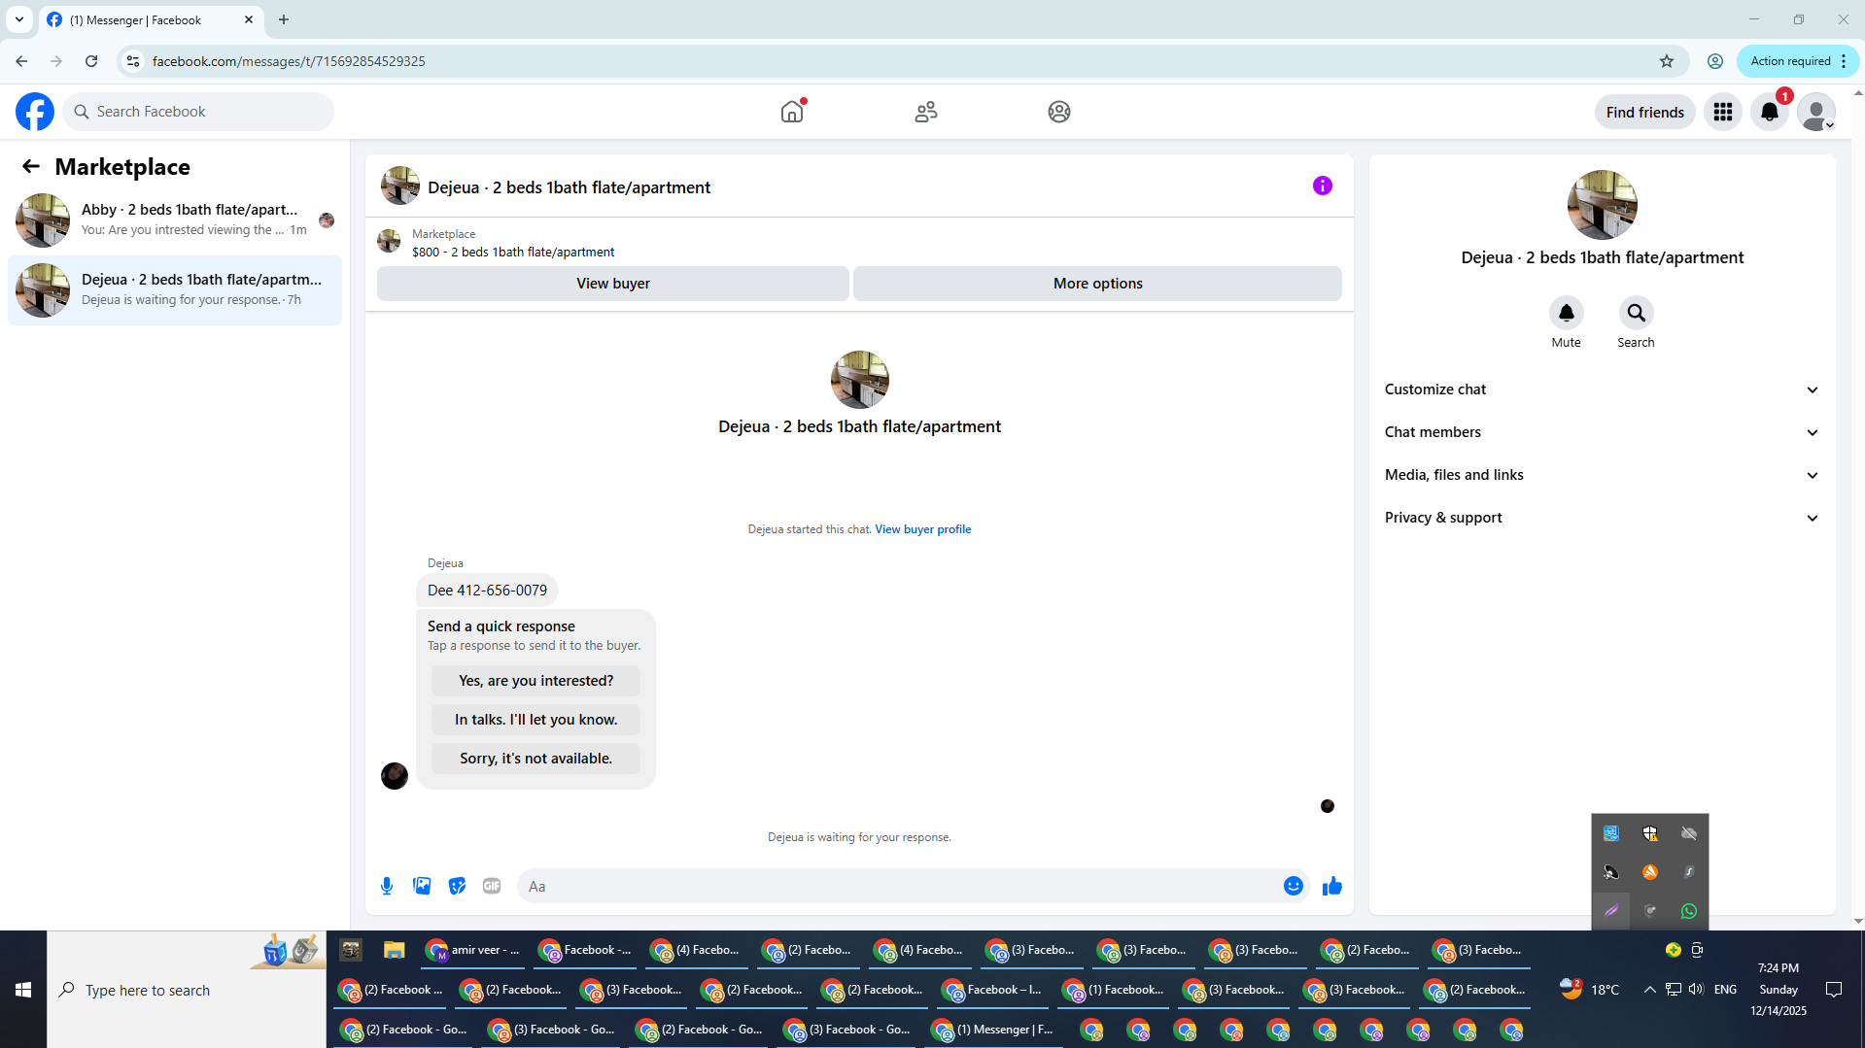Open the Chrome tab search dropdown
1865x1048 pixels.
(19, 19)
